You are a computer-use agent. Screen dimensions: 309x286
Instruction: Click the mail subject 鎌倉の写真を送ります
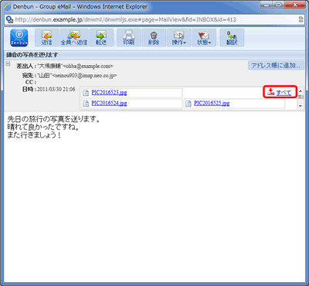point(32,55)
